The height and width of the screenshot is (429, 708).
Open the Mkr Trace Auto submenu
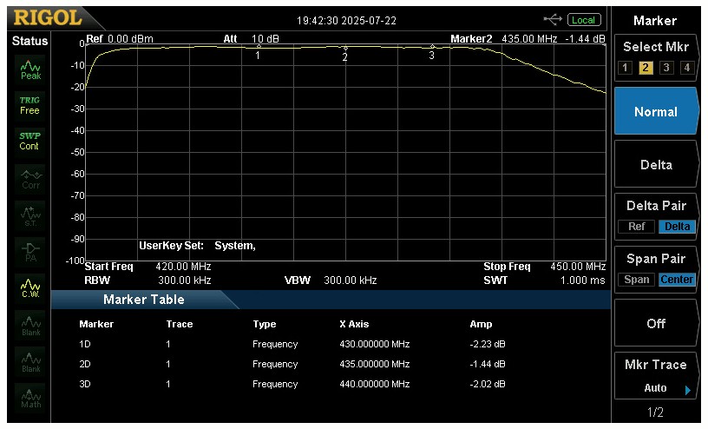click(656, 377)
